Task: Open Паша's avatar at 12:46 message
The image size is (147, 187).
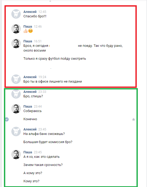Action: tap(16, 29)
